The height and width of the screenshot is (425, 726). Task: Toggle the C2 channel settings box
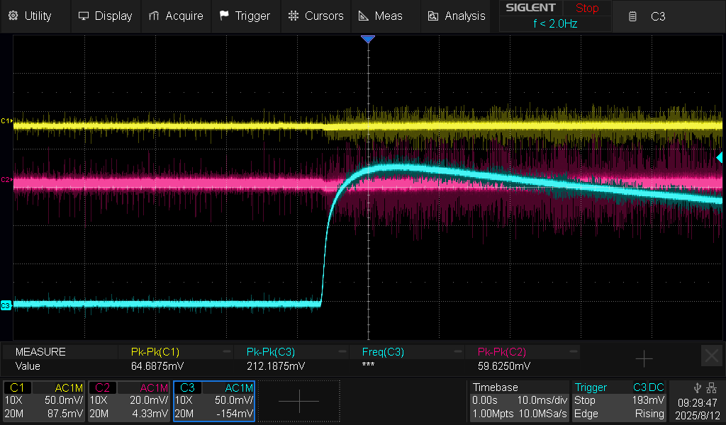click(129, 401)
